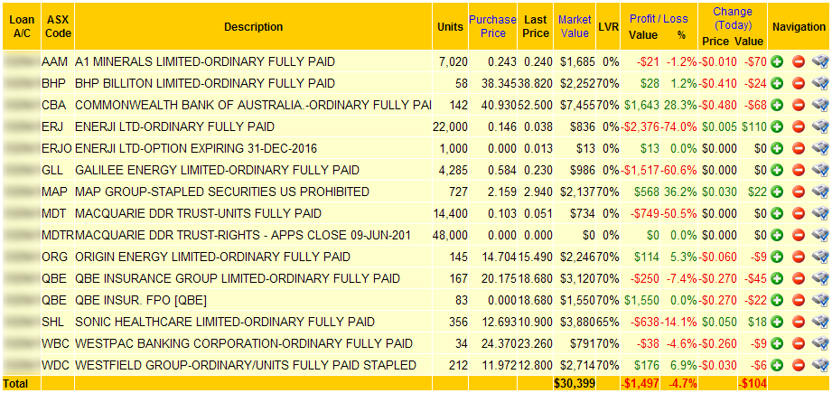This screenshot has width=832, height=393.
Task: Click the Change (Today) header link
Action: point(733,19)
